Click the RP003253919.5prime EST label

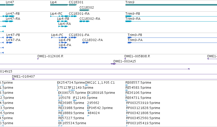pyautogui.click(x=143, y=103)
